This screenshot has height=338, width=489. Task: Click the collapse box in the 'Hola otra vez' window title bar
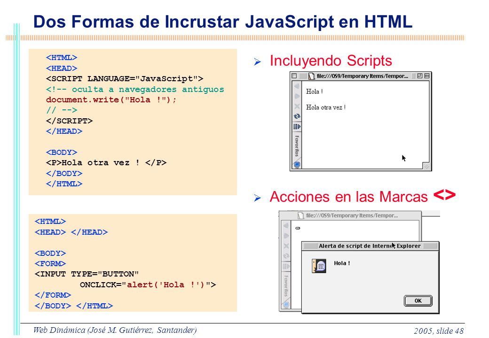[x=426, y=76]
